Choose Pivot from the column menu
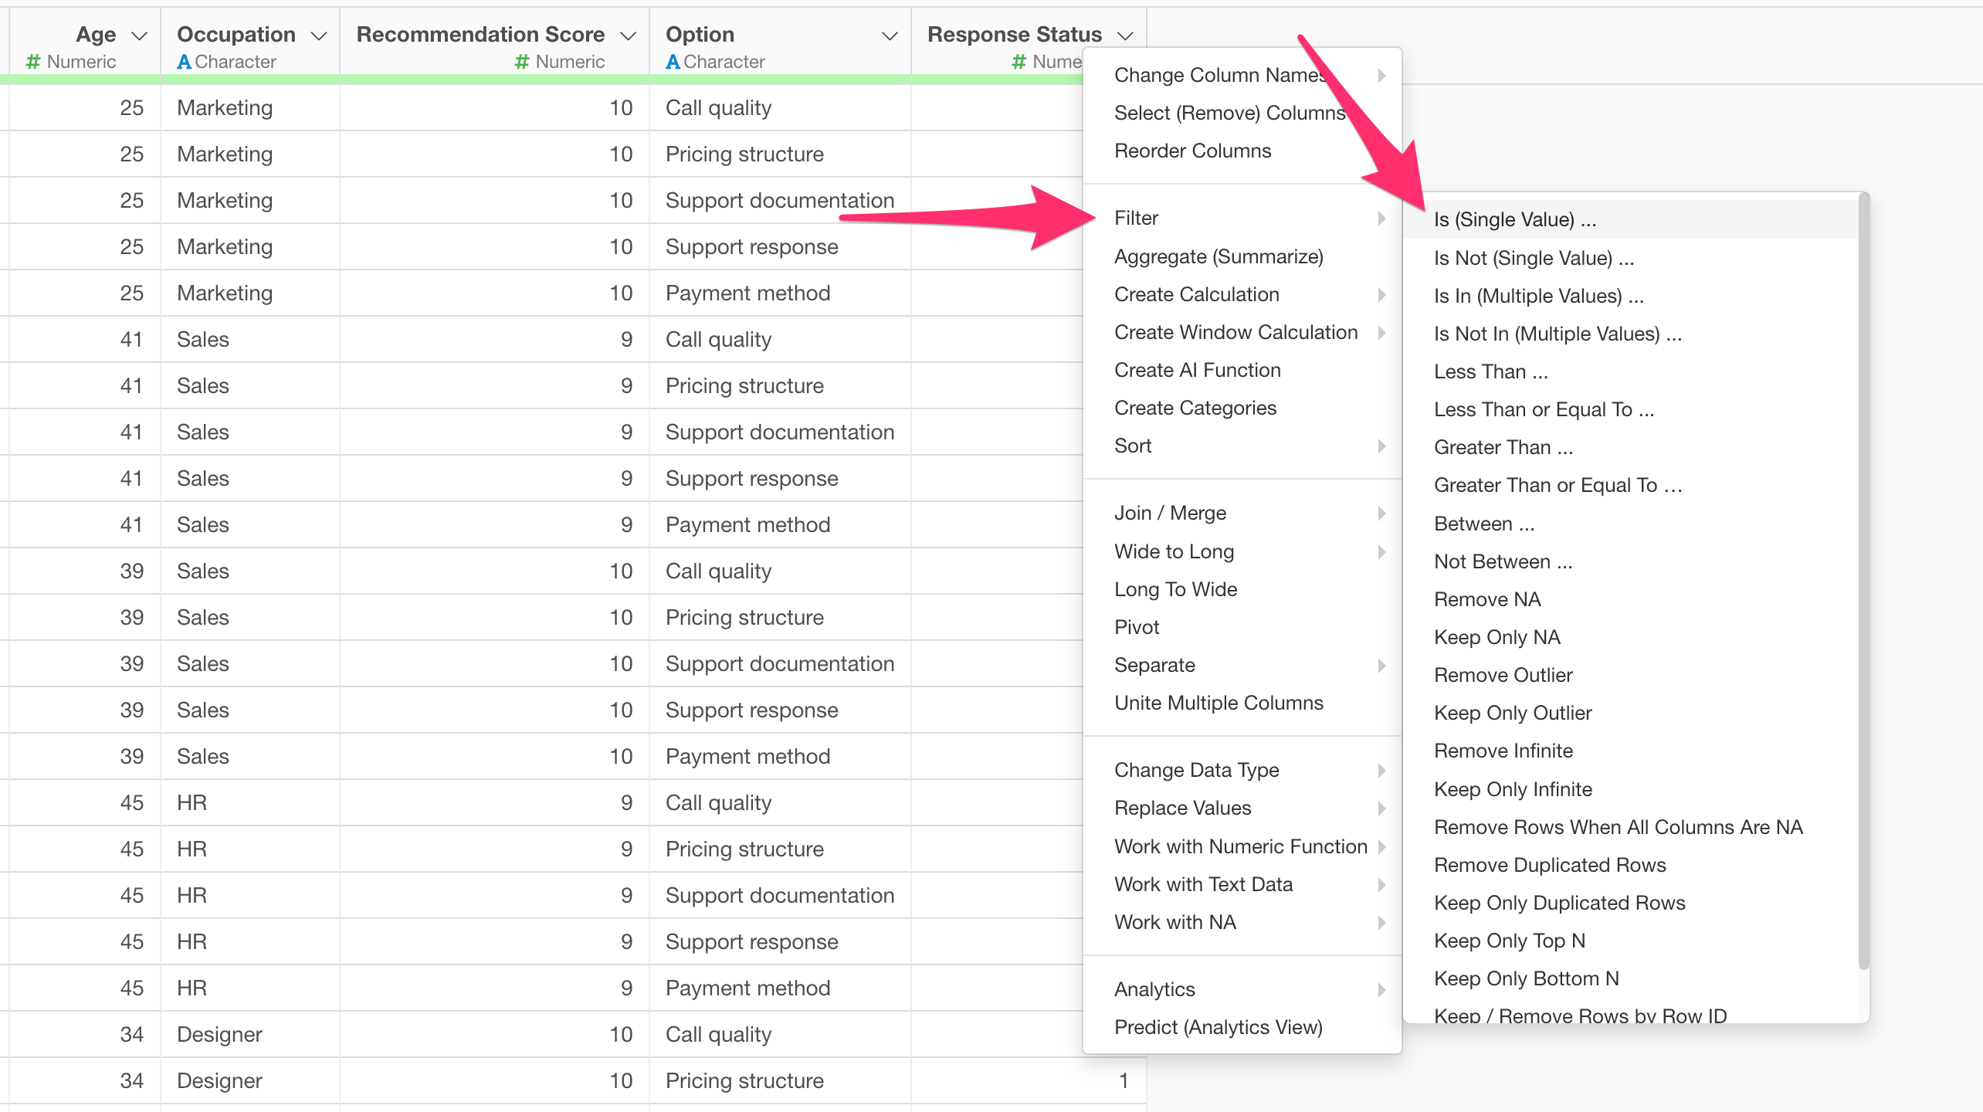This screenshot has height=1112, width=1983. coord(1137,627)
